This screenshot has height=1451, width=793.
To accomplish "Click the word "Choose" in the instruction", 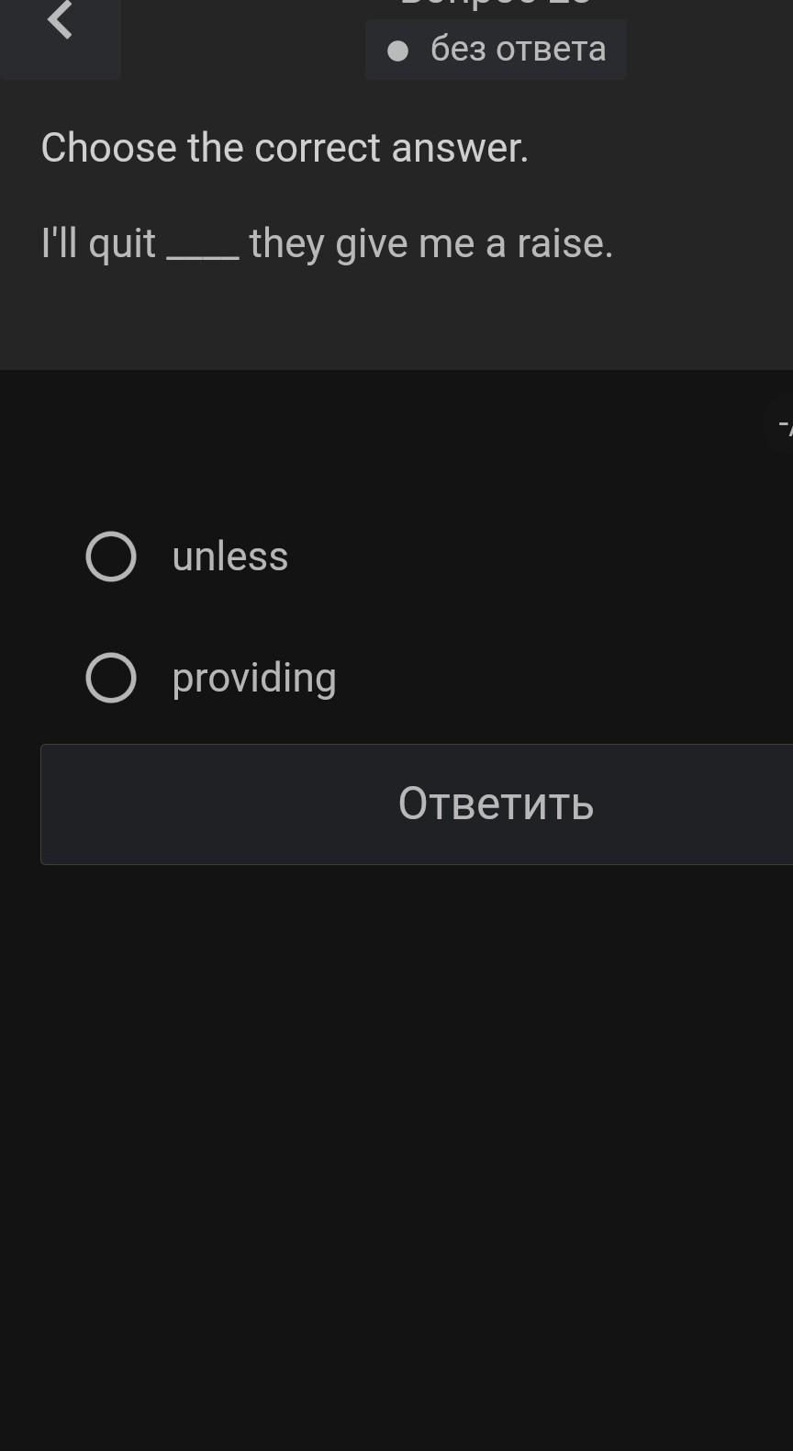I will pos(108,148).
